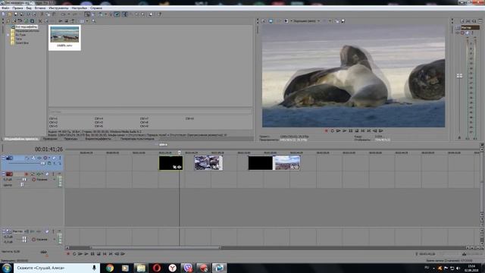Open event pan/crop icon on first black clip
This screenshot has height=273, width=485.
(x=175, y=167)
